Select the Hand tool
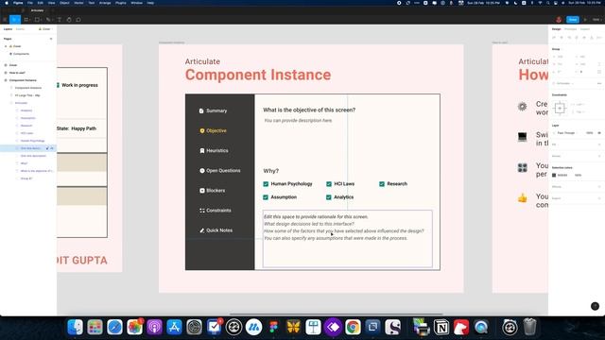The height and width of the screenshot is (340, 605). [x=69, y=20]
